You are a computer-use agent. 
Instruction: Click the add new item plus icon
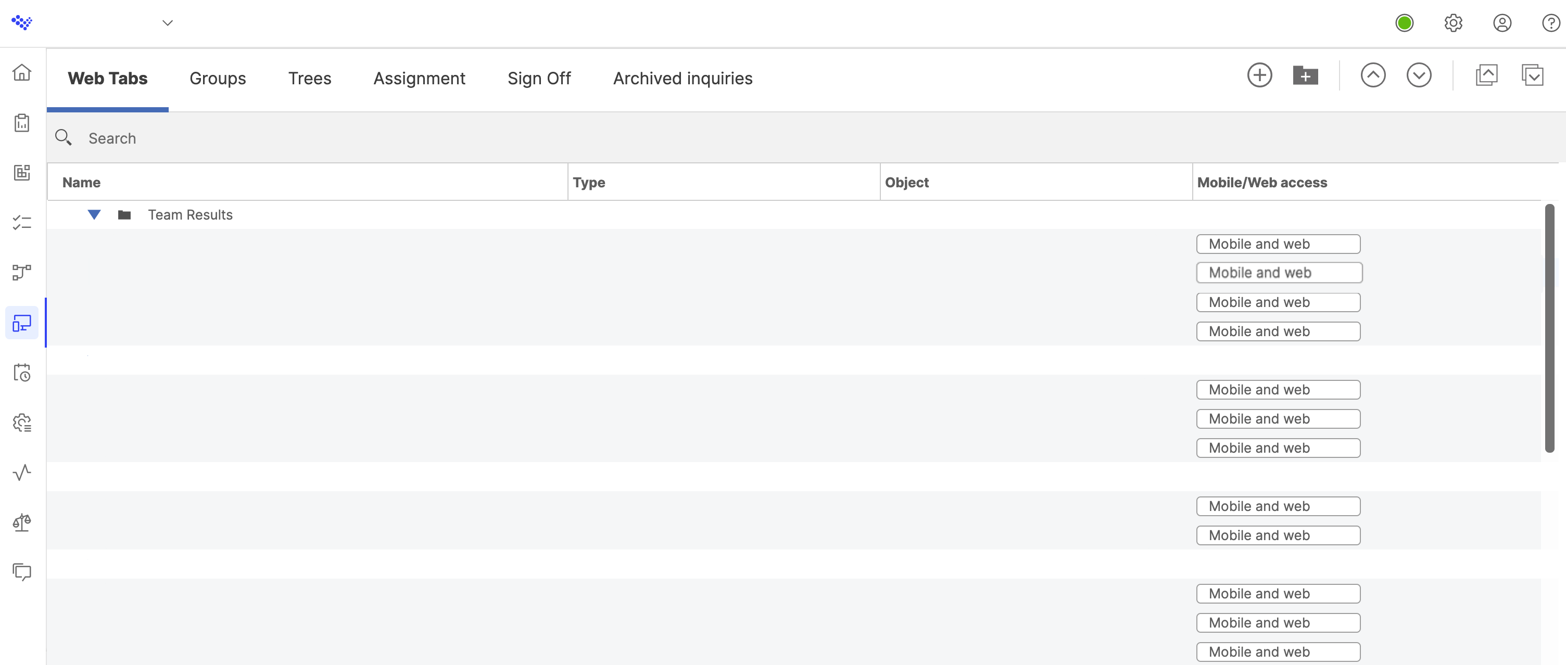coord(1259,75)
